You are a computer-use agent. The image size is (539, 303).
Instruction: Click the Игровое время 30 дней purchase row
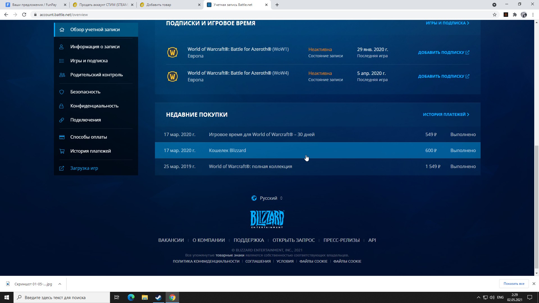[318, 134]
